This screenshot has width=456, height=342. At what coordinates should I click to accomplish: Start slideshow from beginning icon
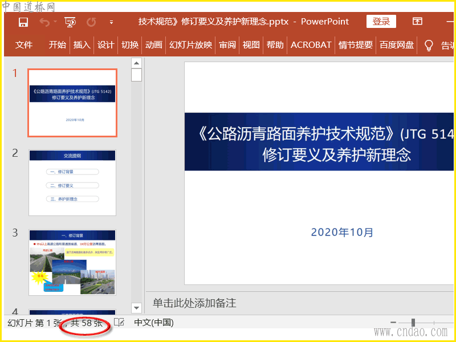[70, 22]
